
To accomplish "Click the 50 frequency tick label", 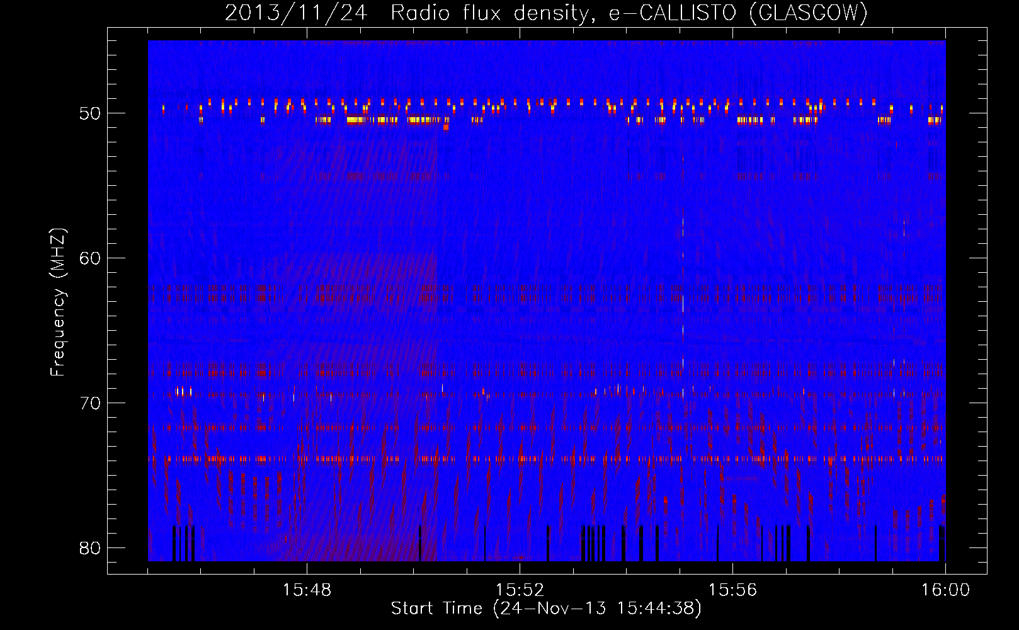I will coord(91,114).
